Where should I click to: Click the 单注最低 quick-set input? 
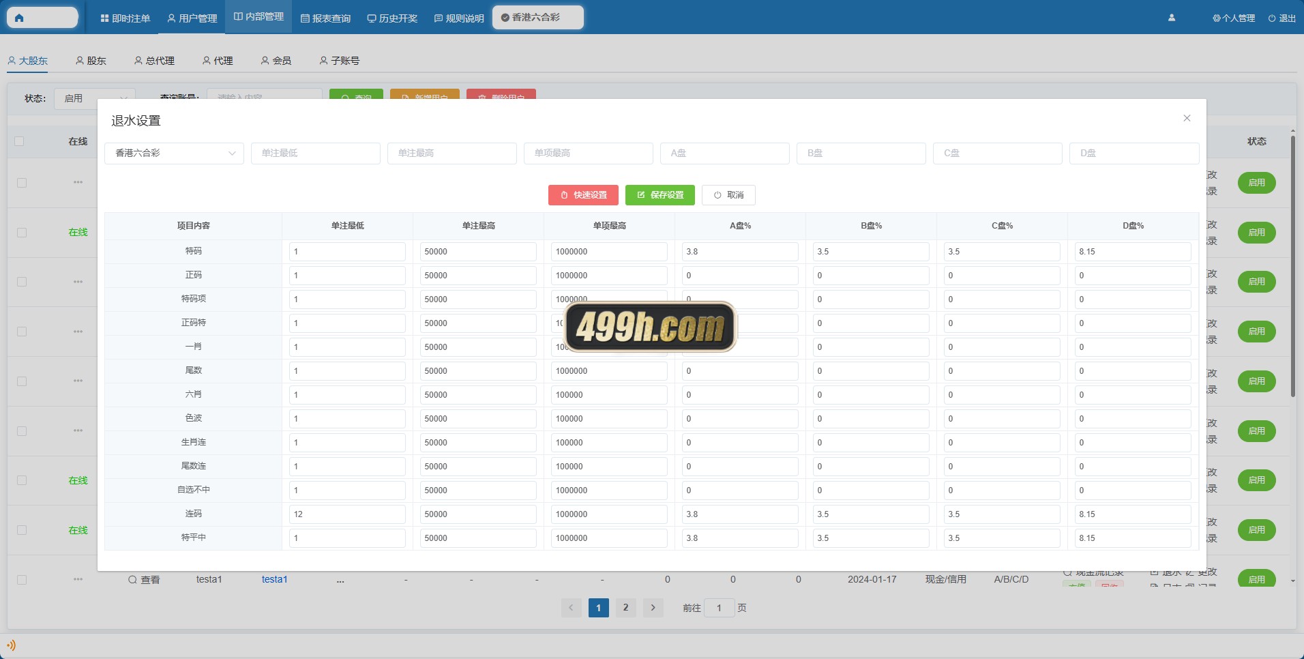click(x=316, y=153)
